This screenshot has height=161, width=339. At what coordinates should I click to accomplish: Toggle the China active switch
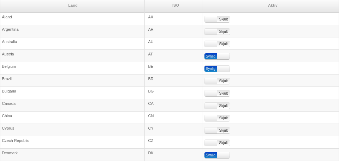pos(217,118)
